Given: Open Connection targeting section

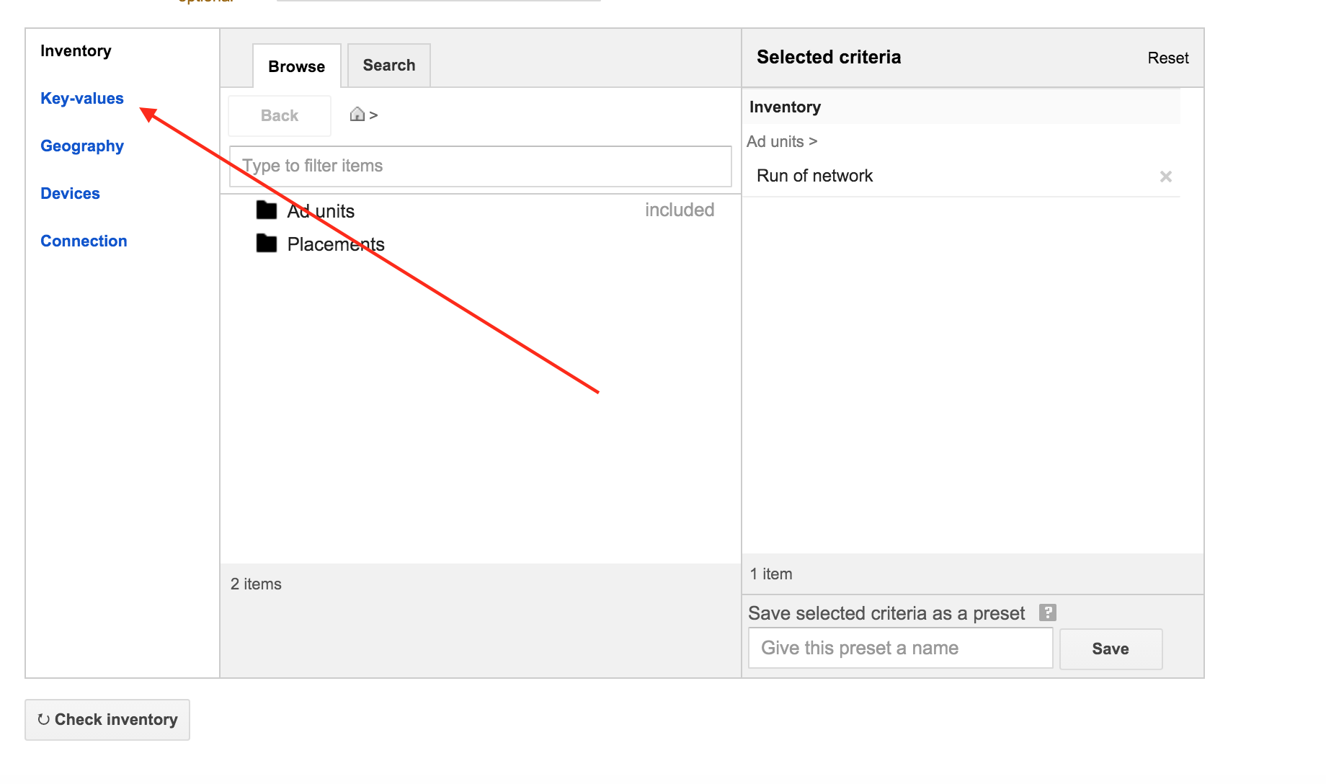Looking at the screenshot, I should click(84, 241).
